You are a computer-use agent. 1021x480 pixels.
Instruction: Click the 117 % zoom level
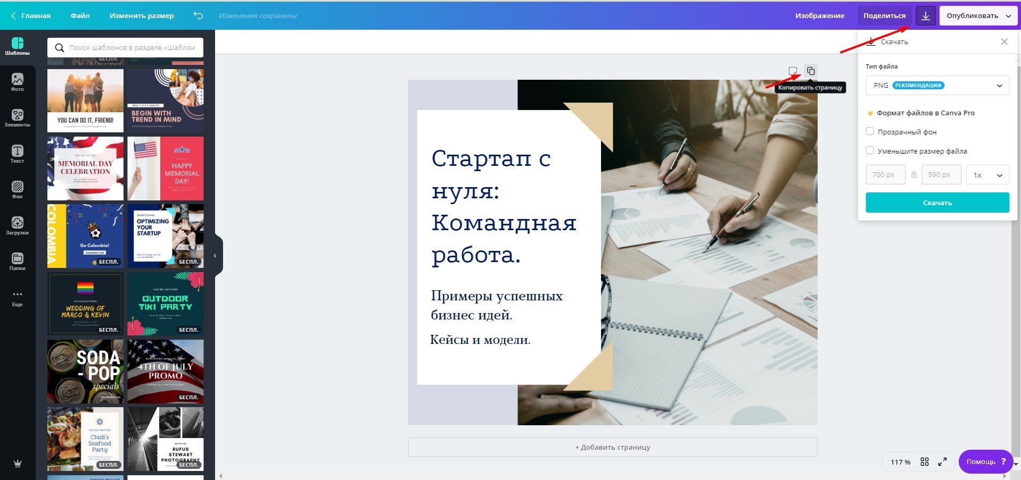[901, 462]
